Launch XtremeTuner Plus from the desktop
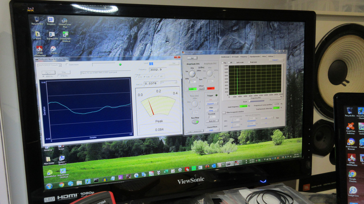 (65, 23)
